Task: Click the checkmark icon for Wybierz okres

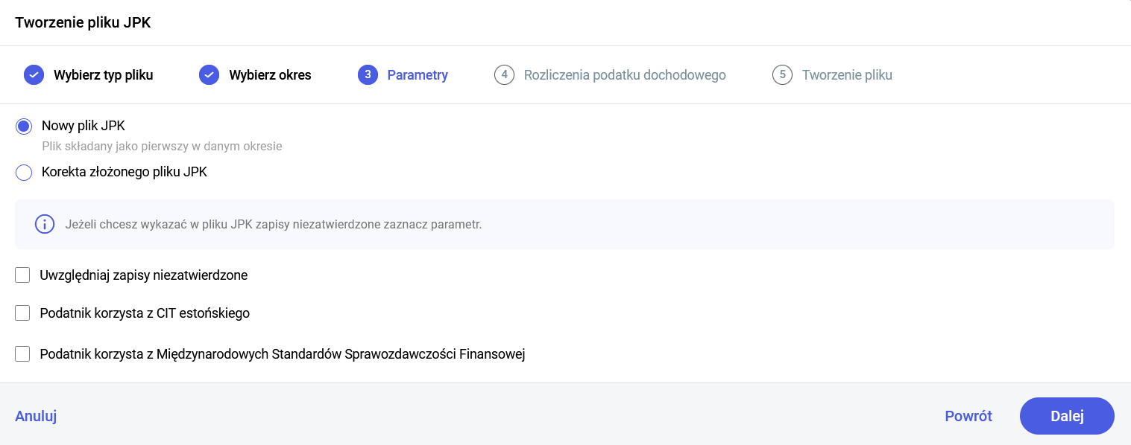Action: point(209,75)
